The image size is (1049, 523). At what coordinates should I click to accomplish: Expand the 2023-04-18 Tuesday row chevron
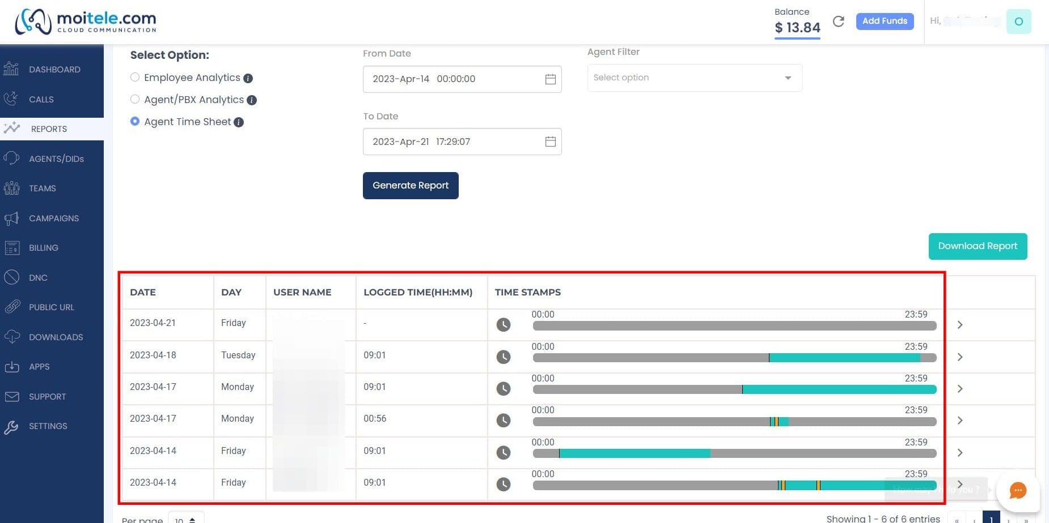pyautogui.click(x=960, y=357)
